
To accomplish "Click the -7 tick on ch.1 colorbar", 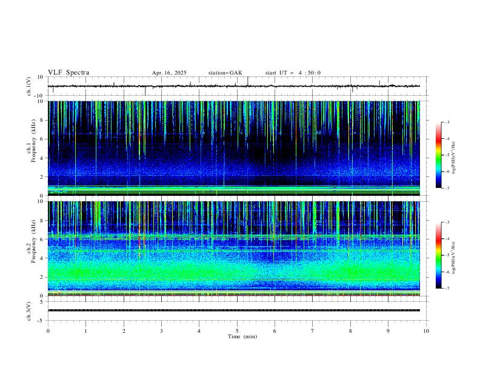I will click(447, 188).
